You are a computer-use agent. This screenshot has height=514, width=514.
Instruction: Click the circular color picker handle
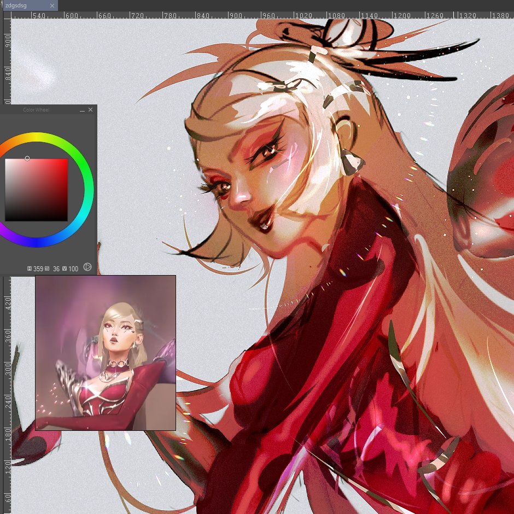27,159
